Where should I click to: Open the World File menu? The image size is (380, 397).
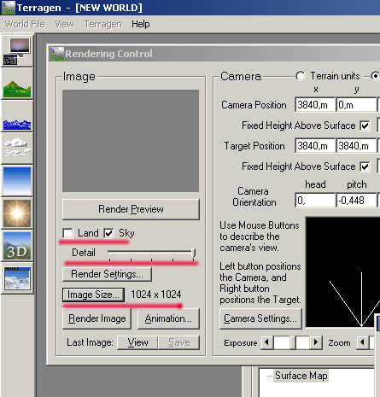pos(25,24)
